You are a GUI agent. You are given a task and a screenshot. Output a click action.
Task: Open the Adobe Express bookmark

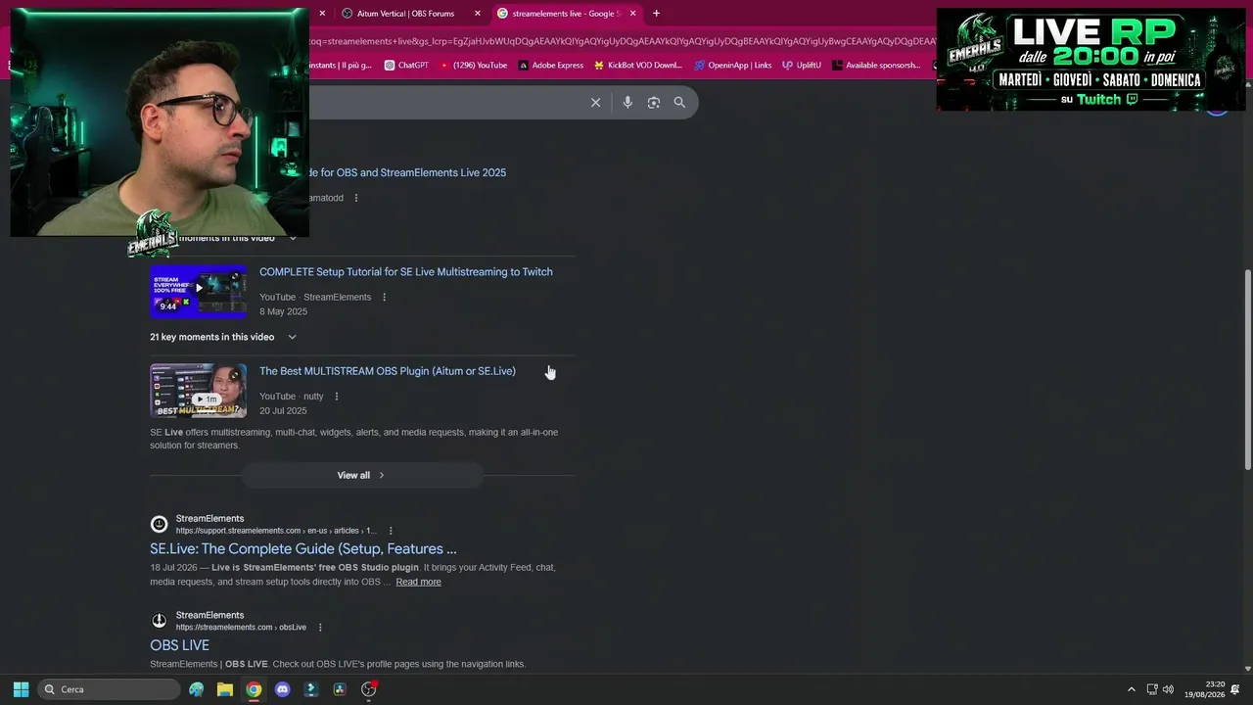pyautogui.click(x=551, y=66)
